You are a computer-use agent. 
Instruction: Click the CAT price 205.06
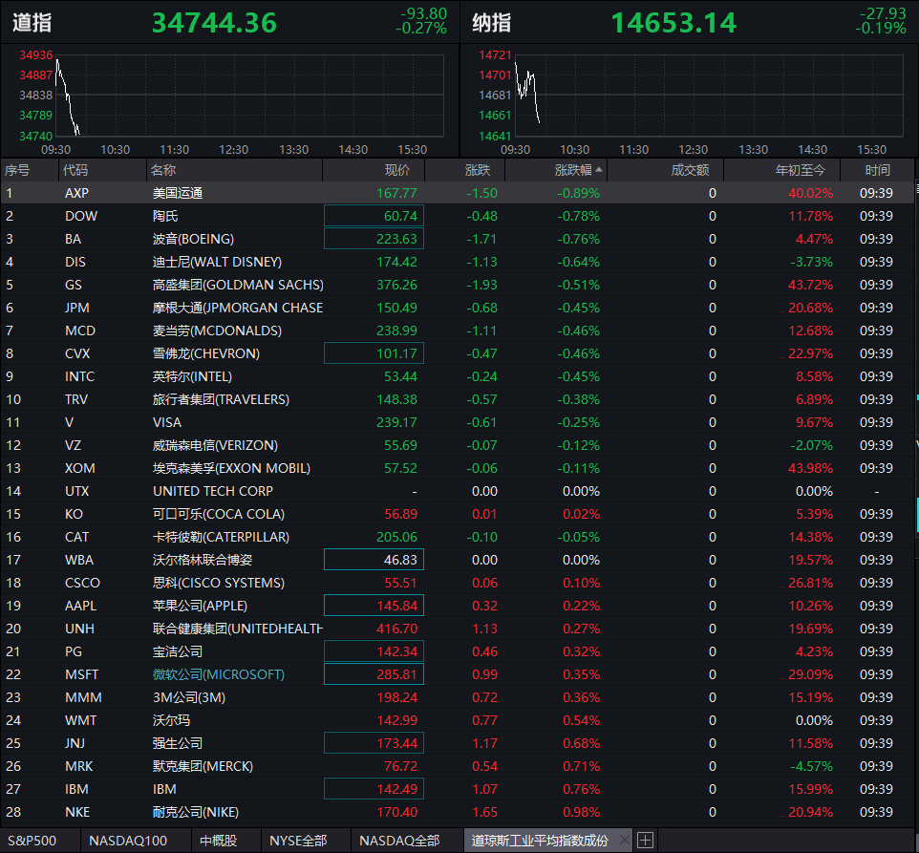(396, 537)
